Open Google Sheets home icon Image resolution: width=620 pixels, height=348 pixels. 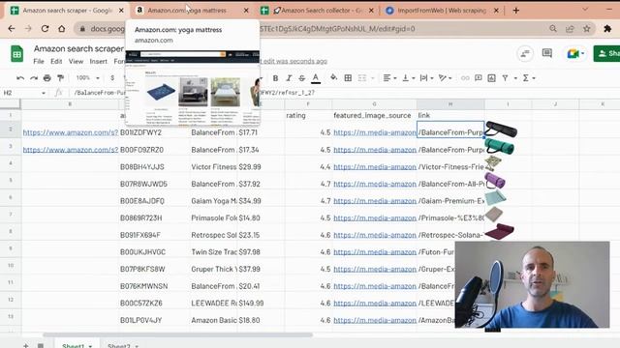(x=17, y=54)
